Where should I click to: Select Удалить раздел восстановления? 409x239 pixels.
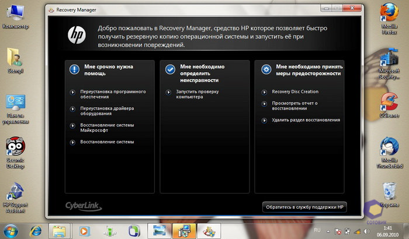[x=306, y=119]
